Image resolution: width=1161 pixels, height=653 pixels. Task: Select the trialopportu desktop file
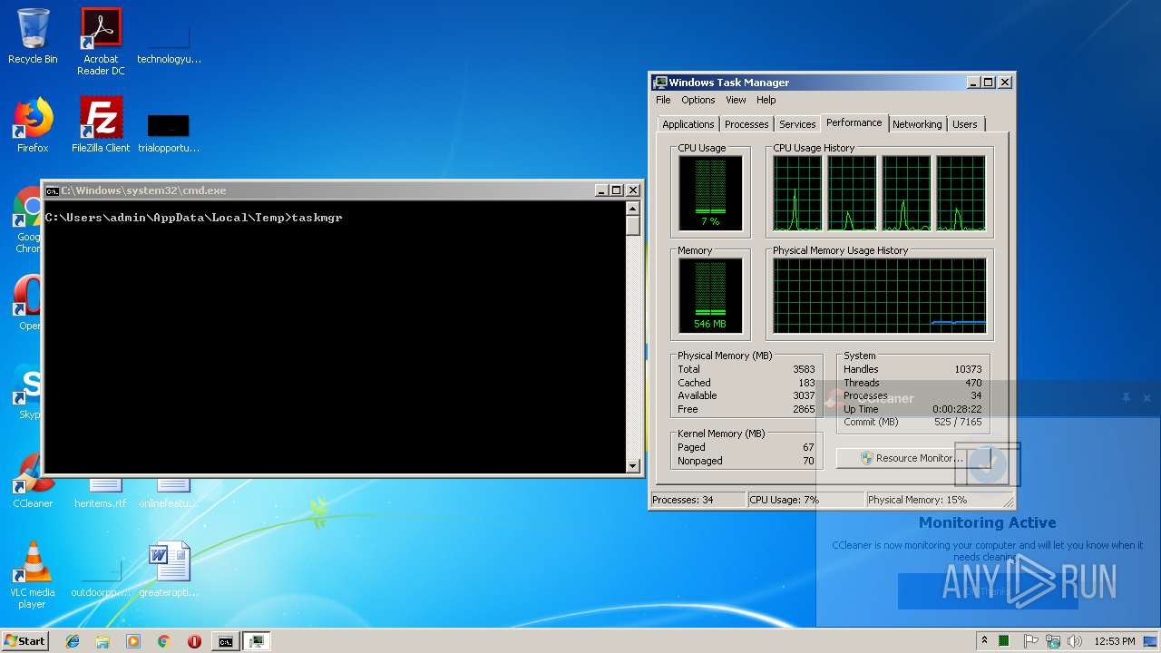point(169,132)
